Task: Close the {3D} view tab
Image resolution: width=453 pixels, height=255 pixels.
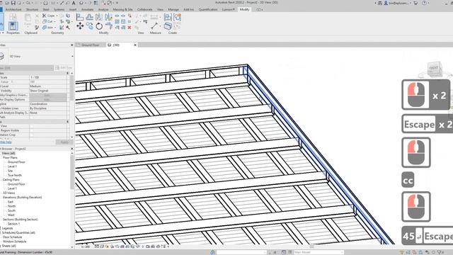Action: 135,45
